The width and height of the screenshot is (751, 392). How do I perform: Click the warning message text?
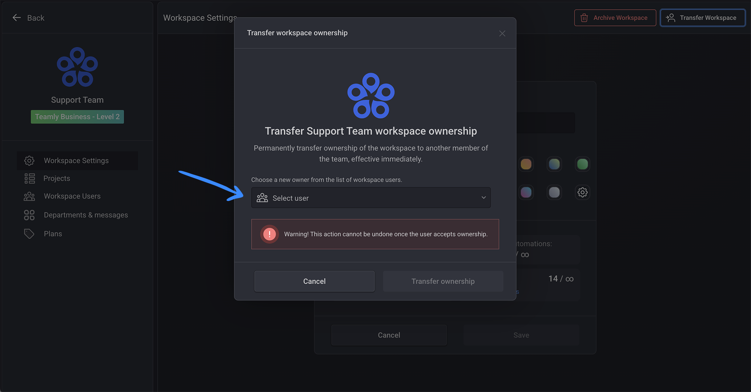pyautogui.click(x=386, y=234)
